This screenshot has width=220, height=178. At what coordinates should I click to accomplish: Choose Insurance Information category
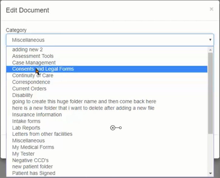tap(37, 115)
